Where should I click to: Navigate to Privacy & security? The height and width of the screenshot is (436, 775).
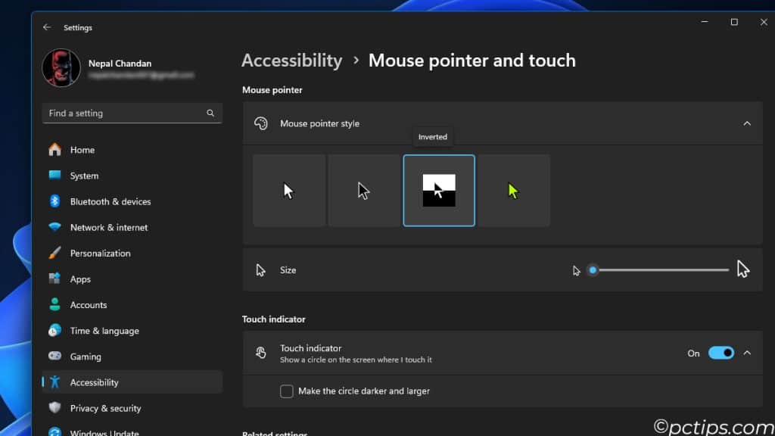[x=105, y=408]
